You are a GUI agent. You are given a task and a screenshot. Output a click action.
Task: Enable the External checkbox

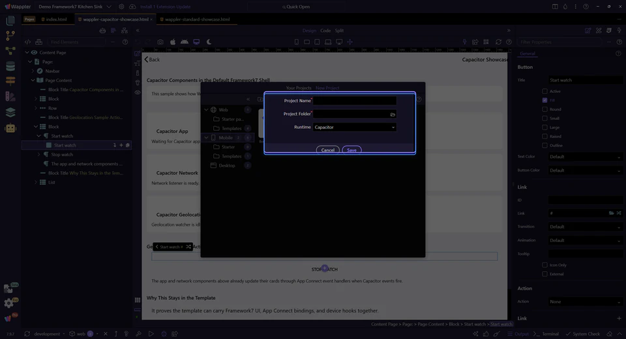tap(544, 274)
